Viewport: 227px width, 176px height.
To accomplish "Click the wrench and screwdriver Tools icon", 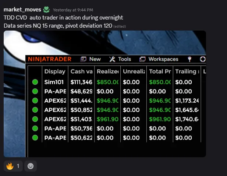I will [112, 59].
